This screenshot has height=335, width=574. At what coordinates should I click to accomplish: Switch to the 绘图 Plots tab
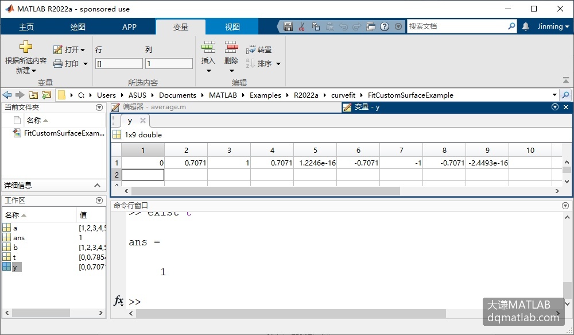point(77,27)
